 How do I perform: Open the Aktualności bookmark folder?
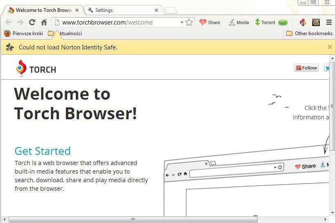[x=65, y=33]
